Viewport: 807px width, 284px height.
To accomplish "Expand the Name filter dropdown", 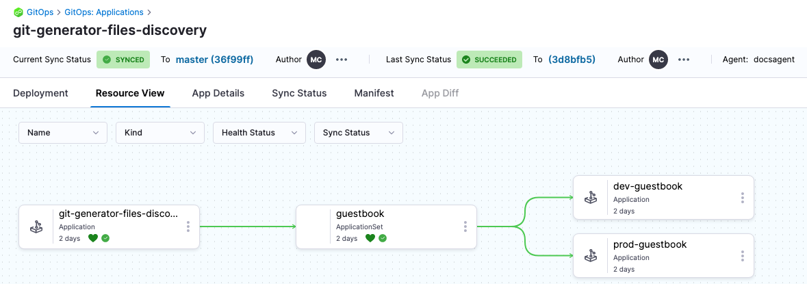I will [x=63, y=133].
